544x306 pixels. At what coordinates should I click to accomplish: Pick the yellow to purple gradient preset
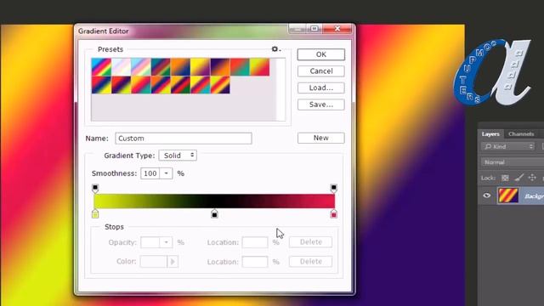(x=201, y=67)
